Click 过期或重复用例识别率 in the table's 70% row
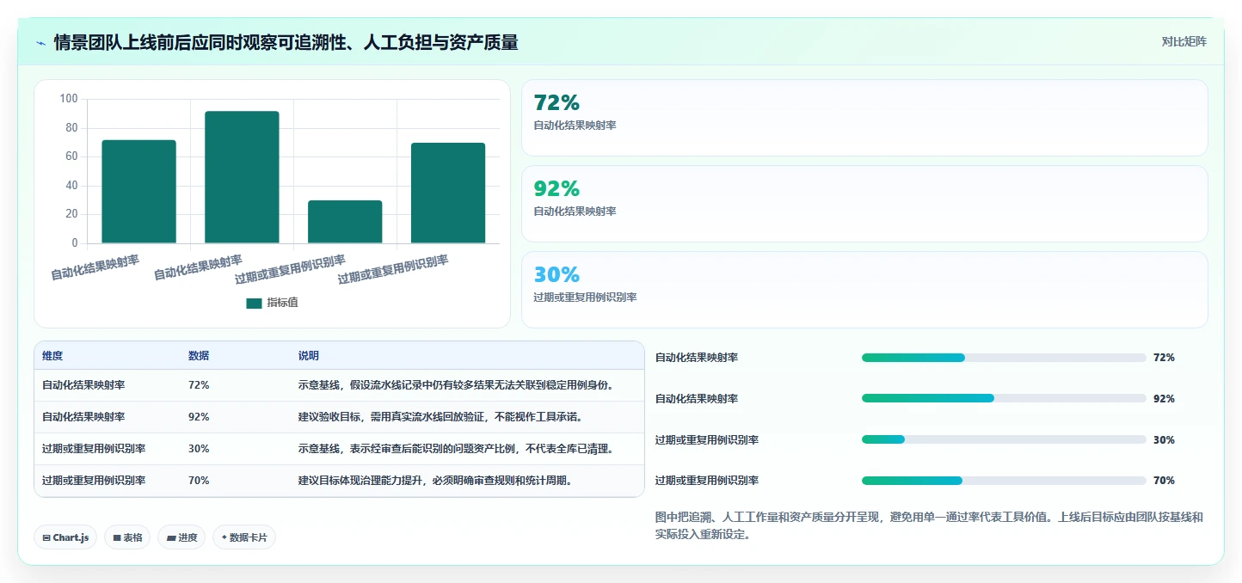1242x583 pixels. click(x=94, y=481)
